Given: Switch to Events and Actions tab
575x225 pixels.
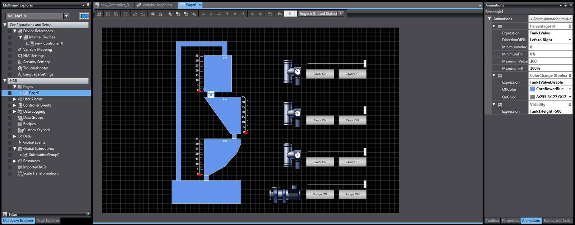Looking at the screenshot, I should (557, 221).
